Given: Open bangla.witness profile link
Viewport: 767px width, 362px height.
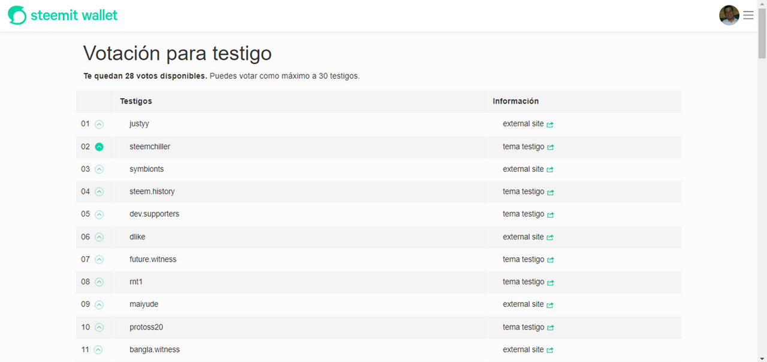Looking at the screenshot, I should [155, 349].
